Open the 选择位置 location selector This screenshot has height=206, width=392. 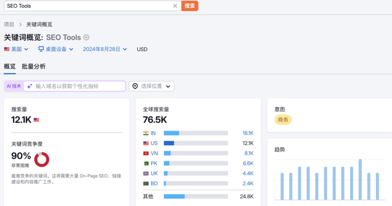click(x=152, y=86)
